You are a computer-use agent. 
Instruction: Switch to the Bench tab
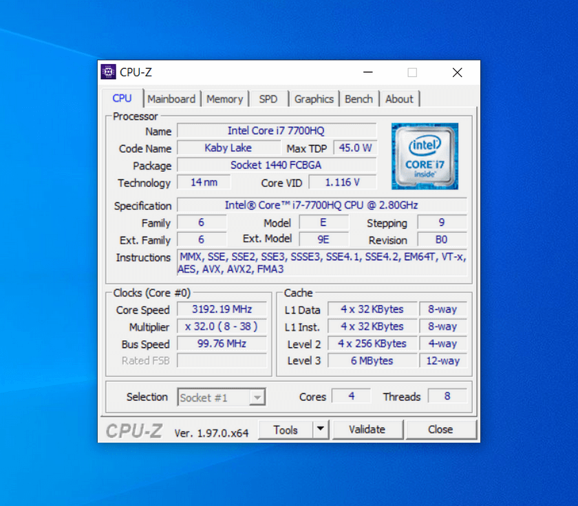pos(358,99)
